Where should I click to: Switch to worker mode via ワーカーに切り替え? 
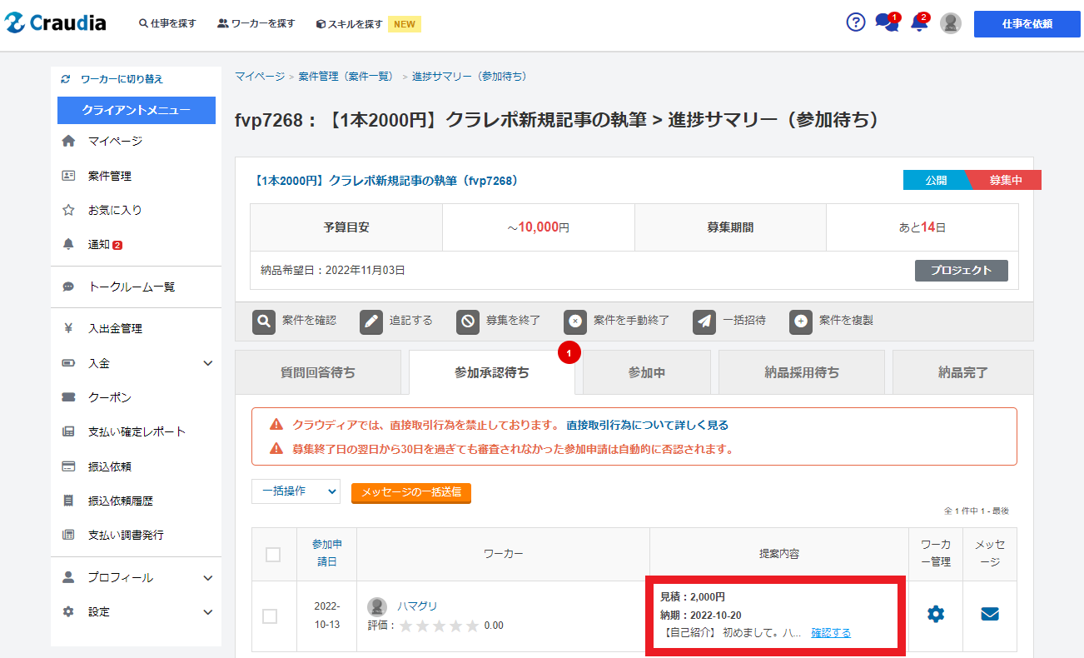(121, 79)
